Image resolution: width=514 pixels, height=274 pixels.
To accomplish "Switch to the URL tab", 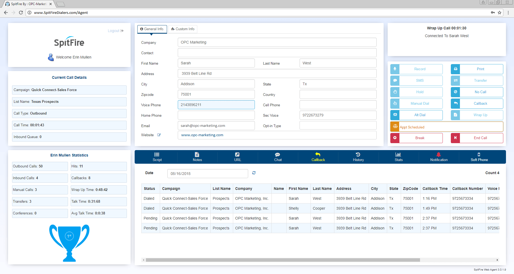I will 237,157.
